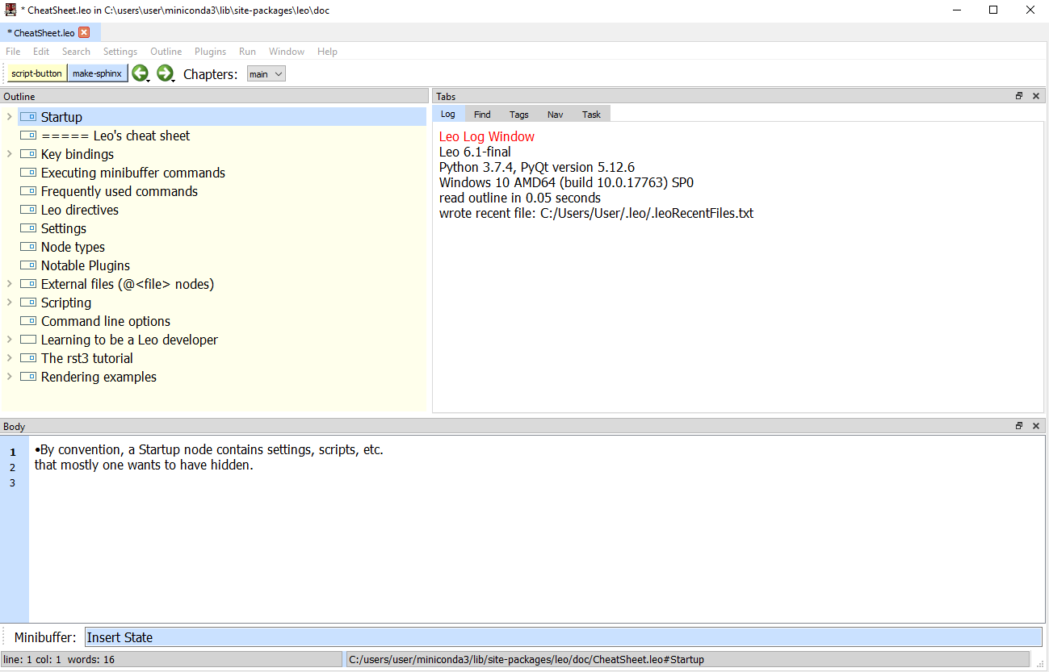Click the 'wrote recent file' log line
The image size is (1049, 672).
(x=596, y=214)
